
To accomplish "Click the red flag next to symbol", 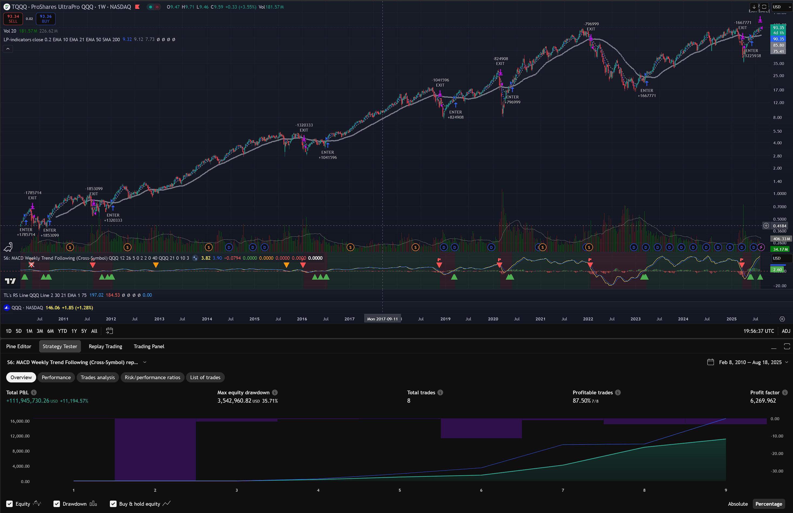I will point(137,7).
